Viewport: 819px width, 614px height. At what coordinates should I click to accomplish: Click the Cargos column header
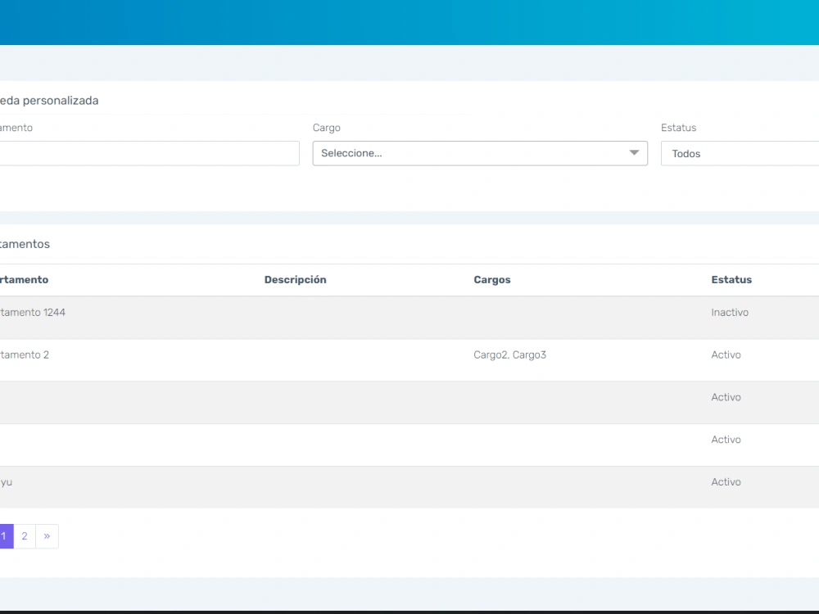pos(492,280)
